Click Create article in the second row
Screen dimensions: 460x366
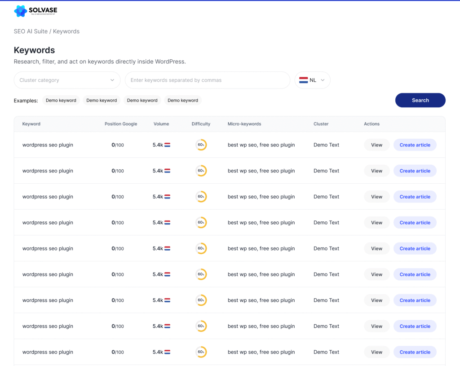click(x=415, y=171)
